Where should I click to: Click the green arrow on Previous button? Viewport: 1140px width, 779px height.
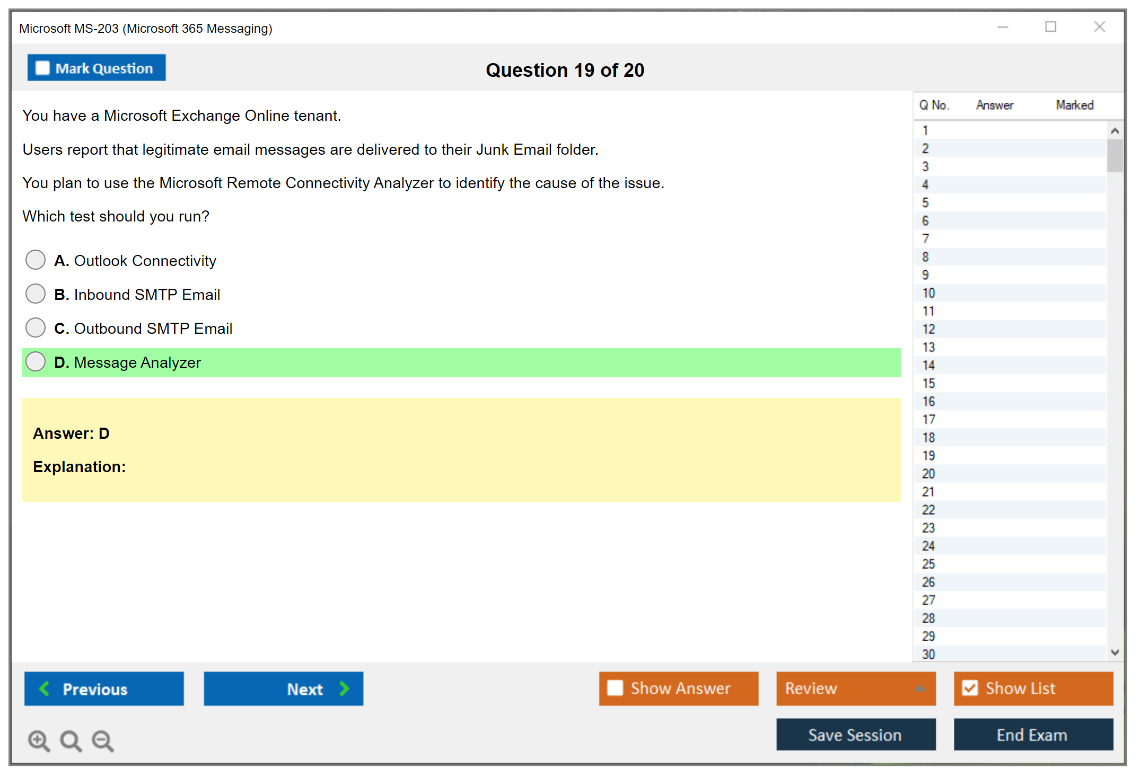pyautogui.click(x=45, y=688)
